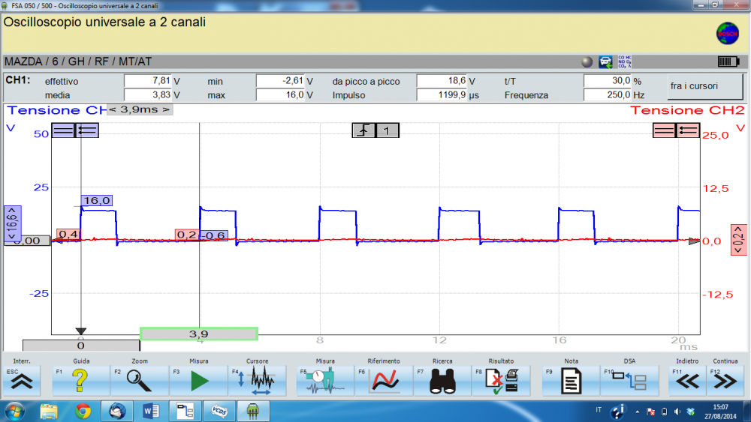Select the Cursore waveform cursor tool
Image resolution: width=751 pixels, height=422 pixels.
(x=257, y=381)
